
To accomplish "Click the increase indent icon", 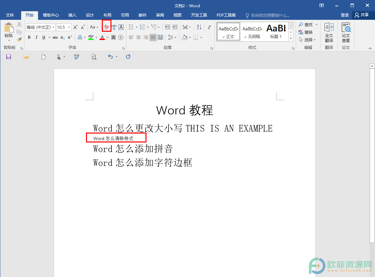I will (175, 27).
